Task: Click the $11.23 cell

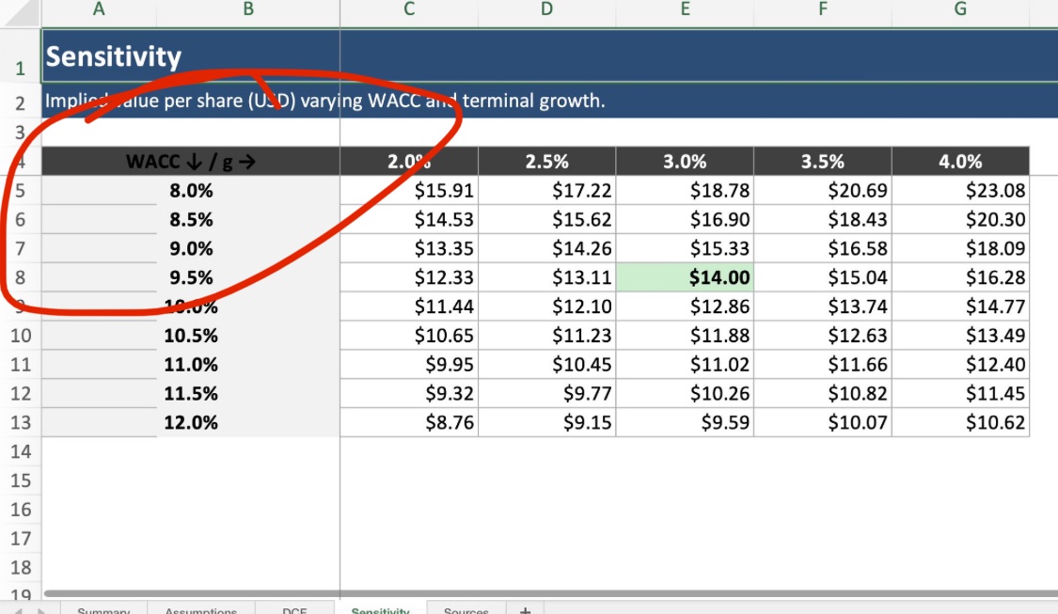Action: point(546,336)
